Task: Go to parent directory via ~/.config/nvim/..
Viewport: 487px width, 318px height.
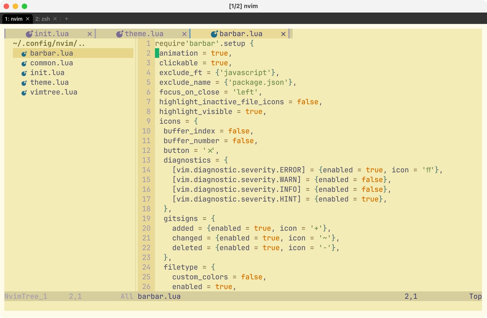Action: click(49, 43)
